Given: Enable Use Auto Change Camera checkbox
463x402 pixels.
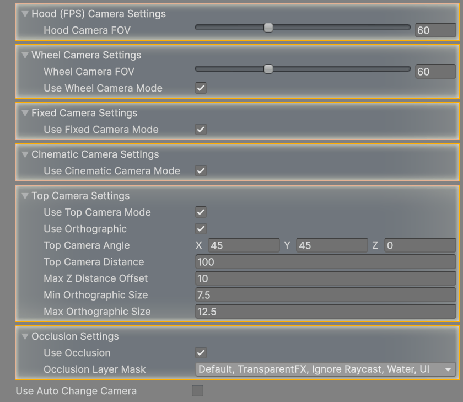Looking at the screenshot, I should [x=197, y=390].
